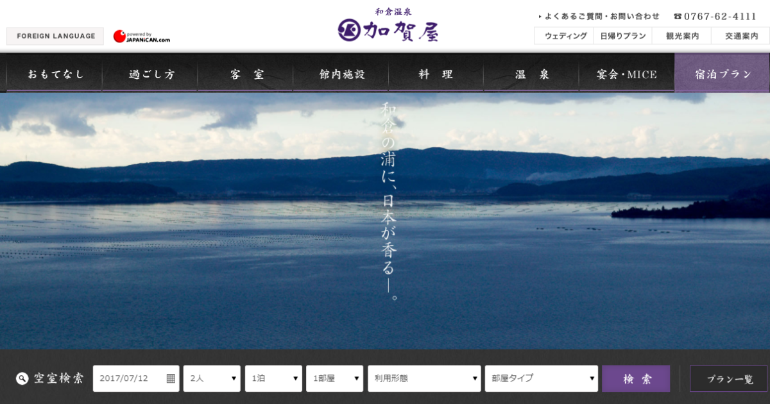
Task: Click the JAPANiCAN.com logo
Action: [142, 37]
